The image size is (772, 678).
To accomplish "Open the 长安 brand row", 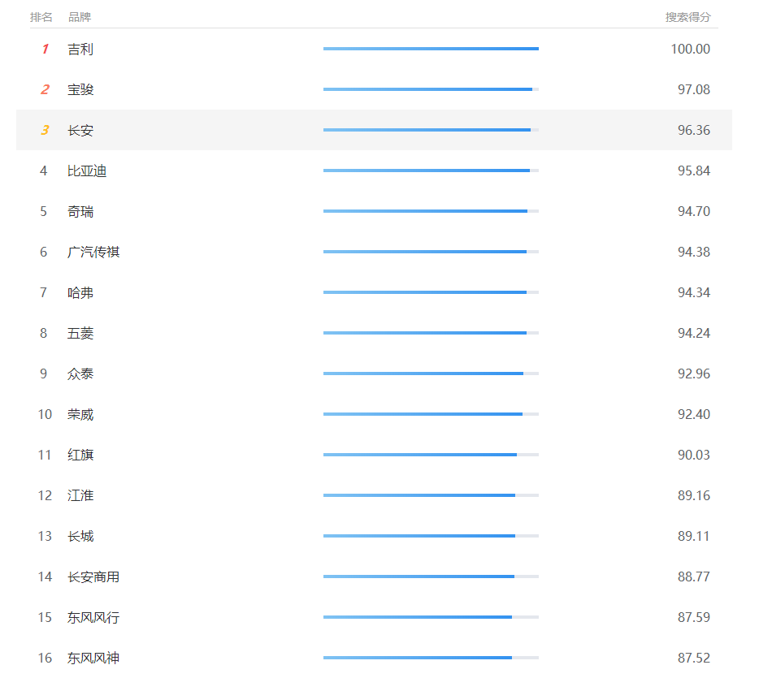I will click(x=374, y=130).
